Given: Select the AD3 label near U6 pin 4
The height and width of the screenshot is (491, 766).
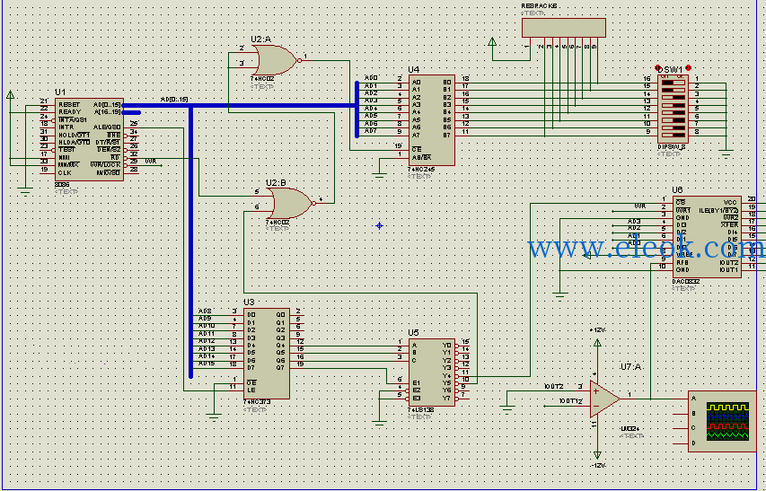Looking at the screenshot, I should 634,222.
